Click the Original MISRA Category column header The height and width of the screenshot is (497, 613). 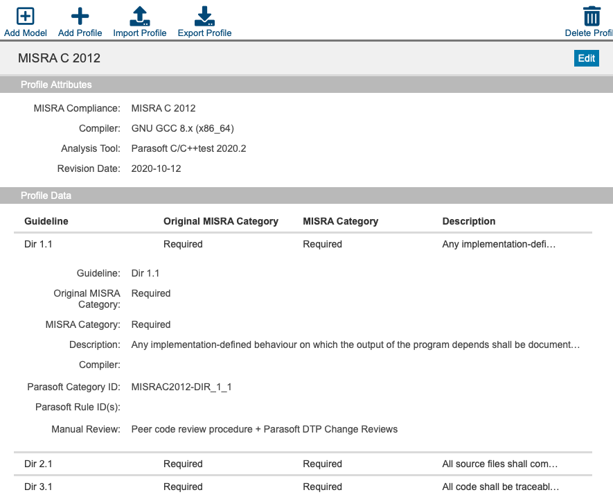pos(221,222)
